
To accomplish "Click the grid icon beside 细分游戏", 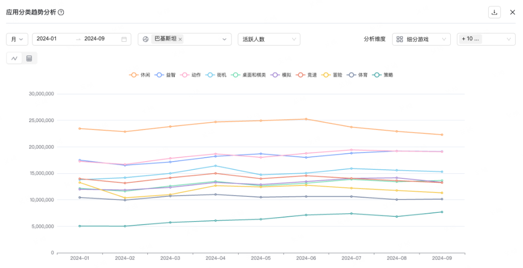I will point(400,39).
